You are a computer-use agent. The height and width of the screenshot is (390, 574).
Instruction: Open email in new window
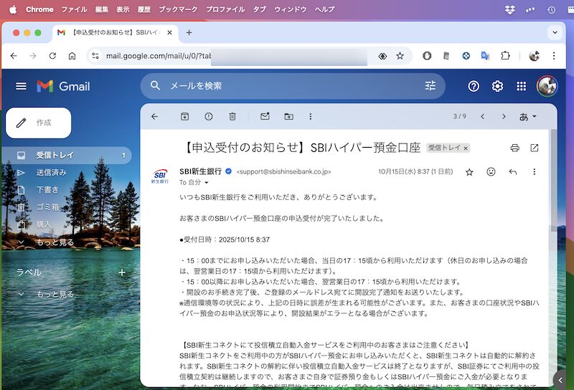click(535, 148)
